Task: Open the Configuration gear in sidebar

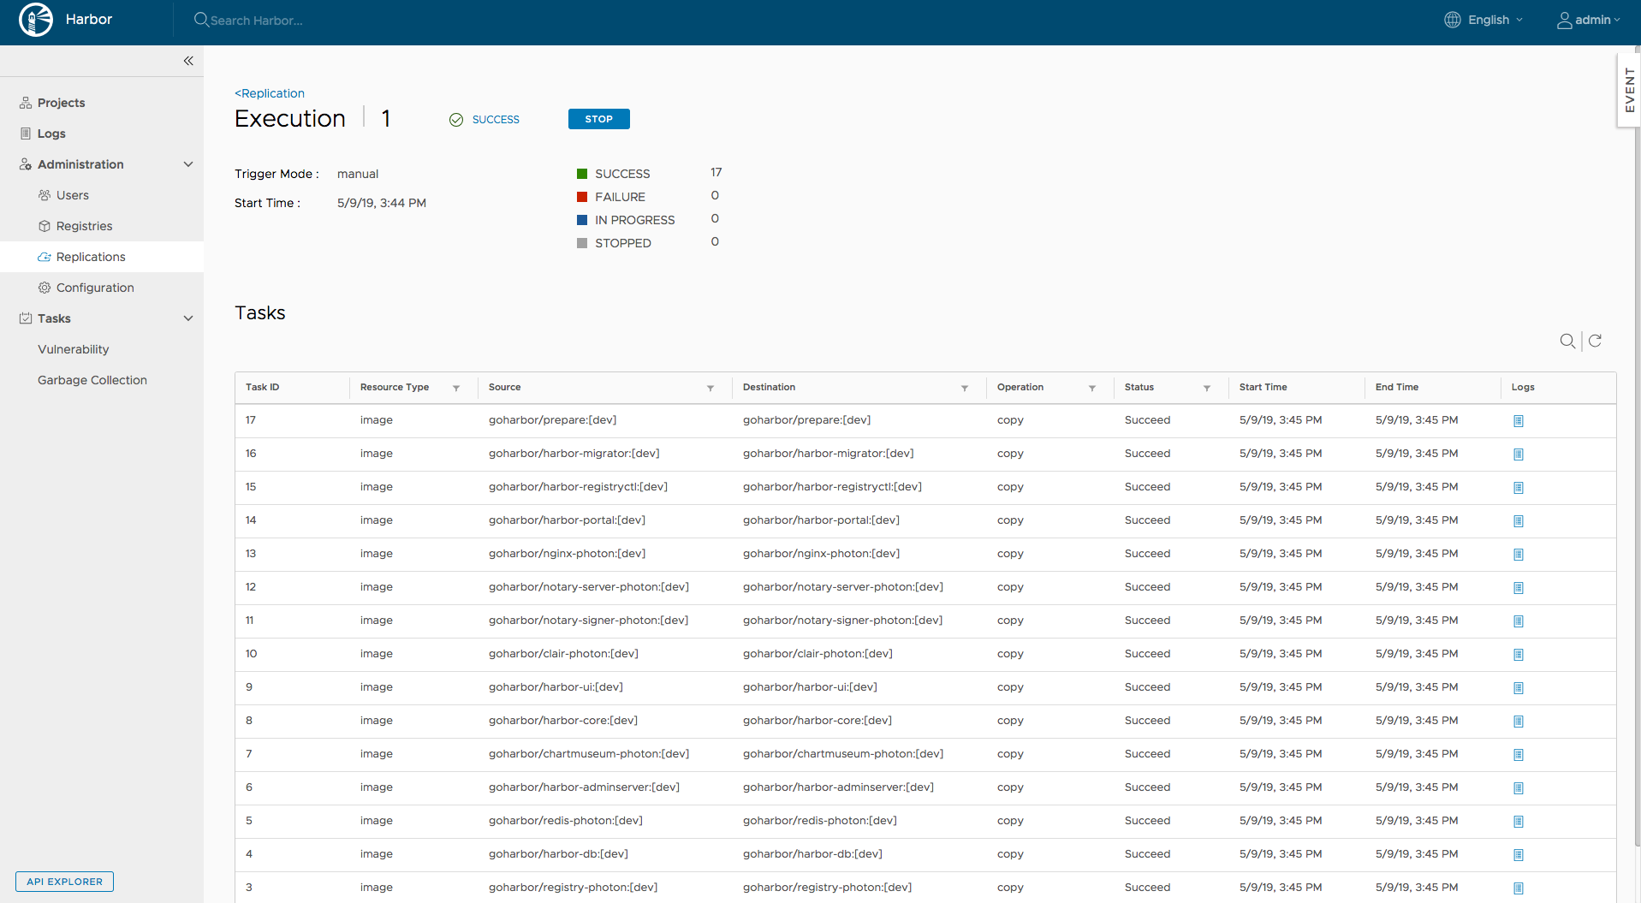Action: click(x=45, y=288)
